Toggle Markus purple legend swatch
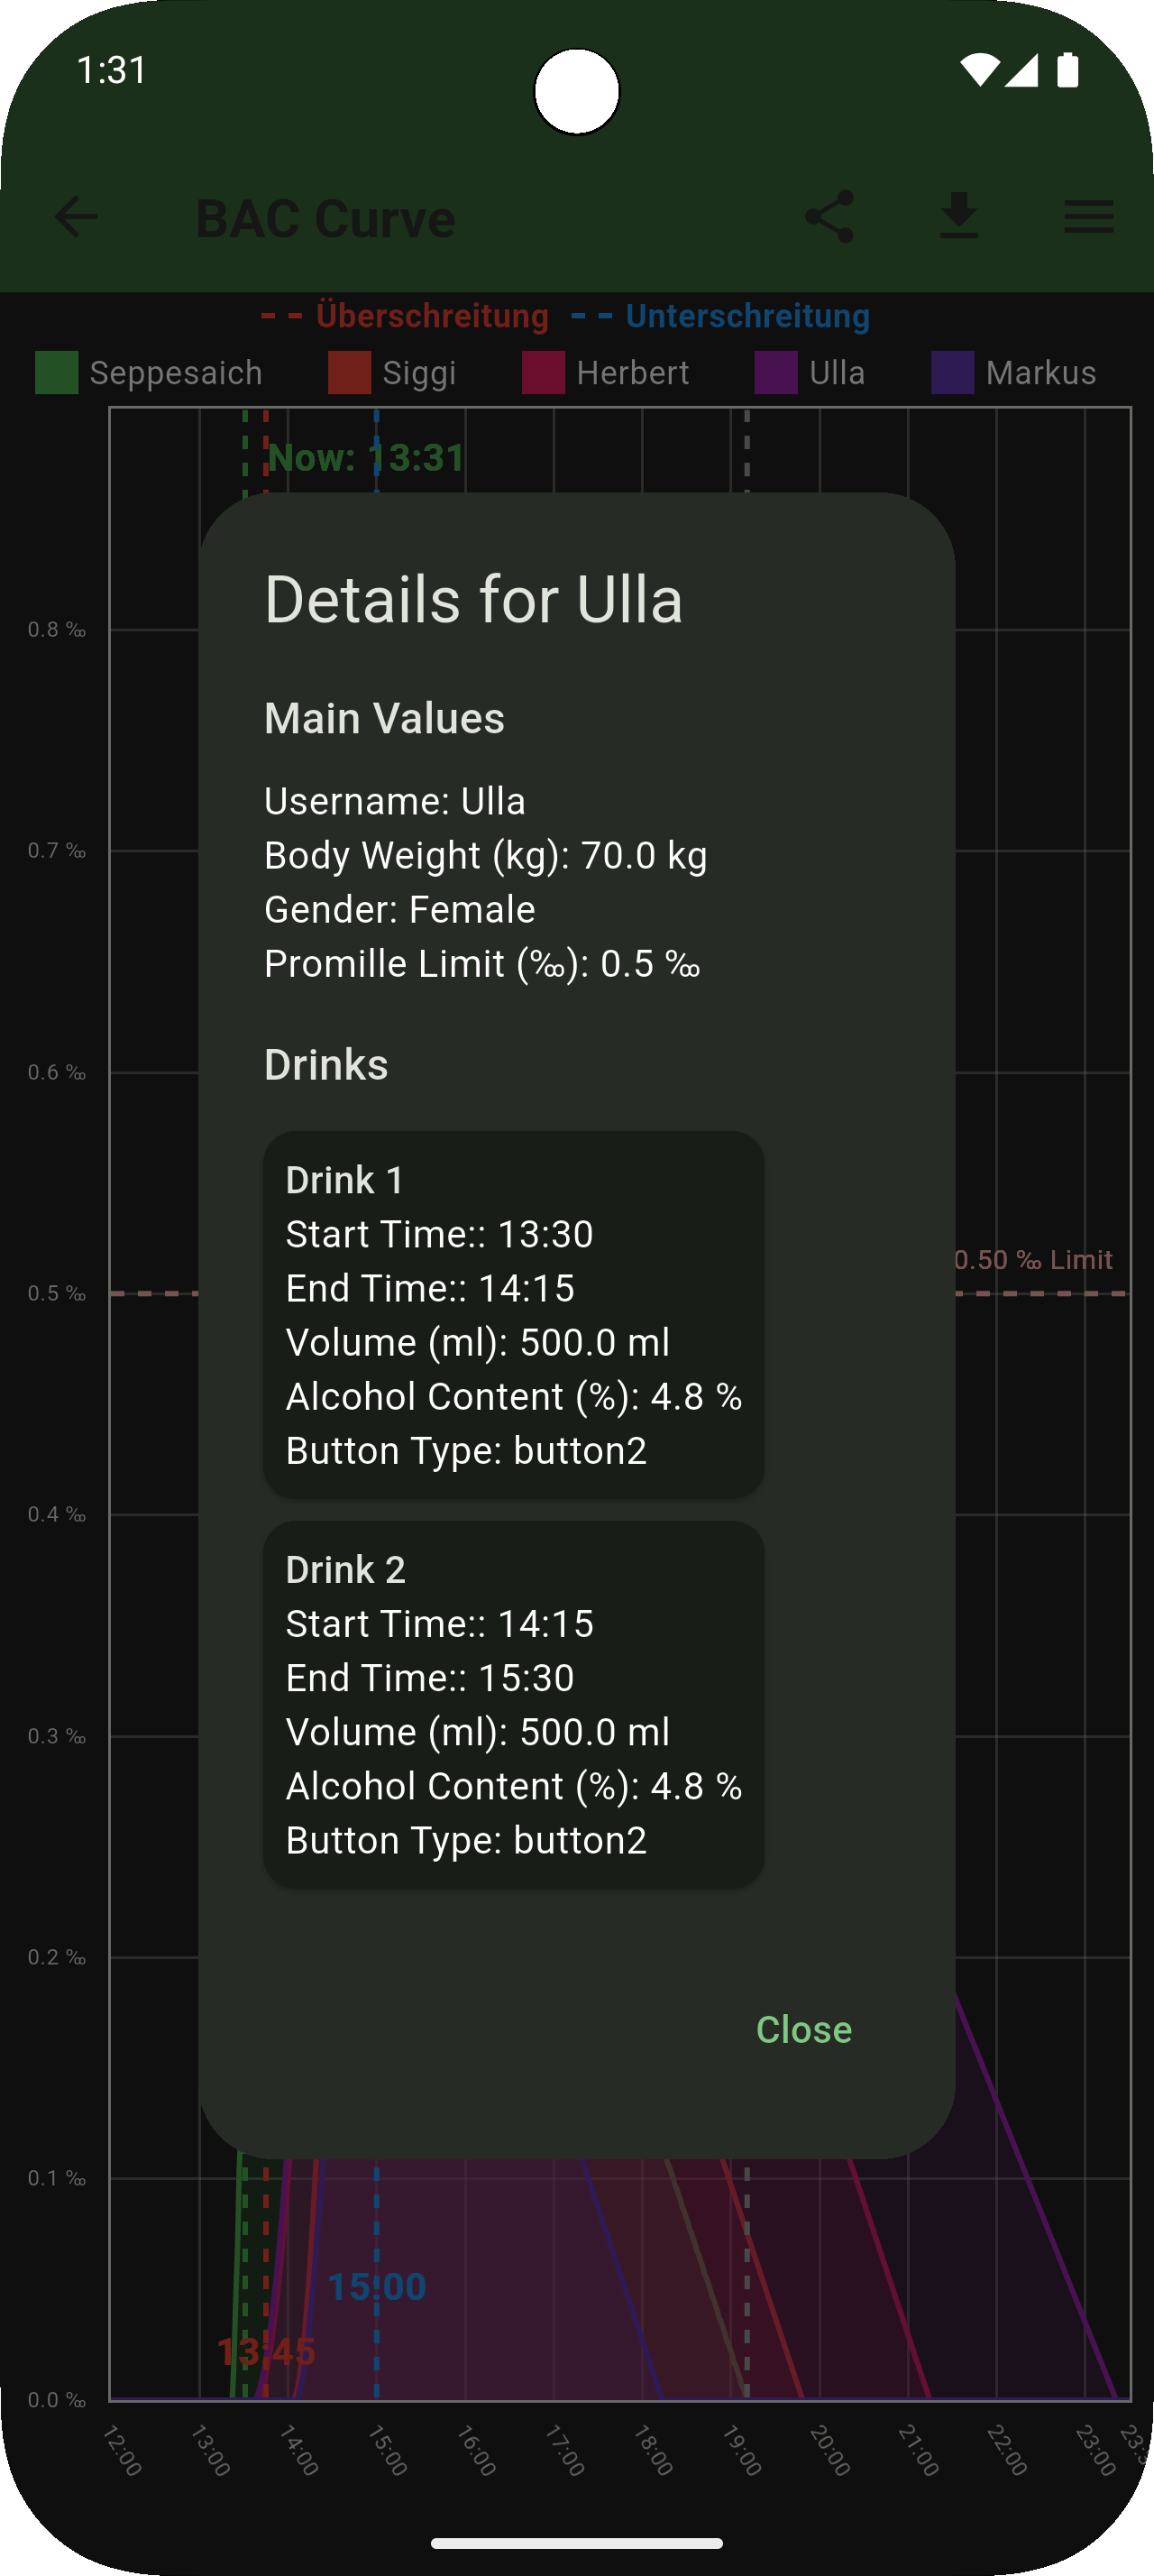Image resolution: width=1154 pixels, height=2576 pixels. (953, 373)
